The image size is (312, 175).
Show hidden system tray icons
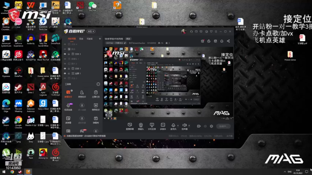click(285, 172)
